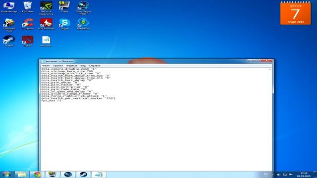
Task: Select the MediaGet desktop shortcut
Action: click(83, 24)
